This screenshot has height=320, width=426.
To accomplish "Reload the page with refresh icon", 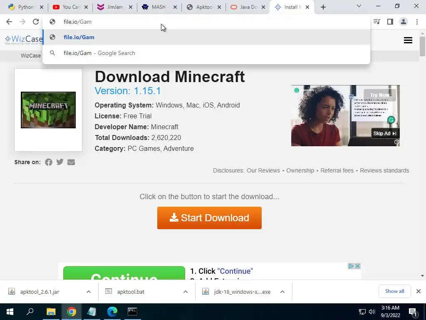I will (36, 22).
